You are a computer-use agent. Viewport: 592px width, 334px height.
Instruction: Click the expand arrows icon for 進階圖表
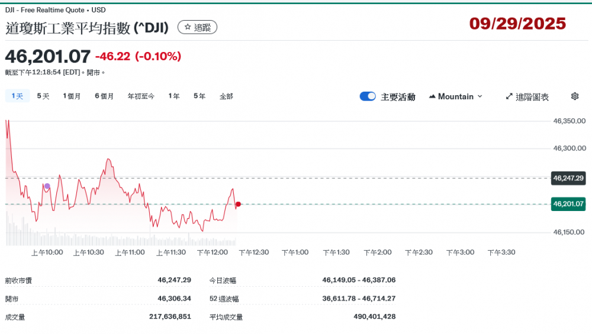point(509,96)
